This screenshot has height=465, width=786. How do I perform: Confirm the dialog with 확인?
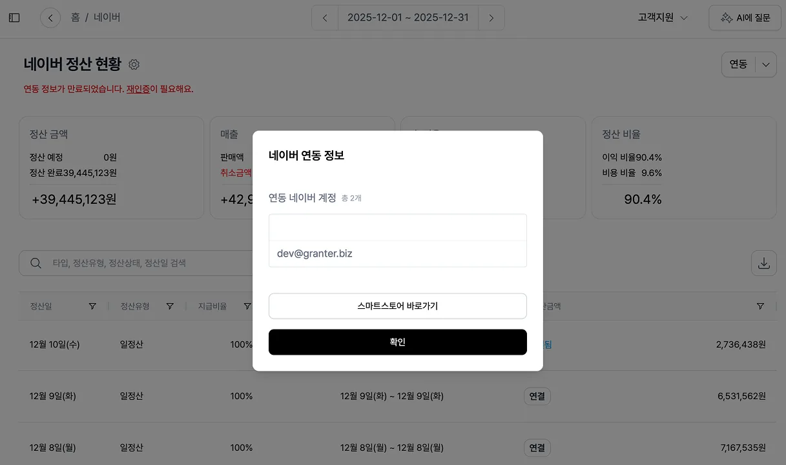398,342
